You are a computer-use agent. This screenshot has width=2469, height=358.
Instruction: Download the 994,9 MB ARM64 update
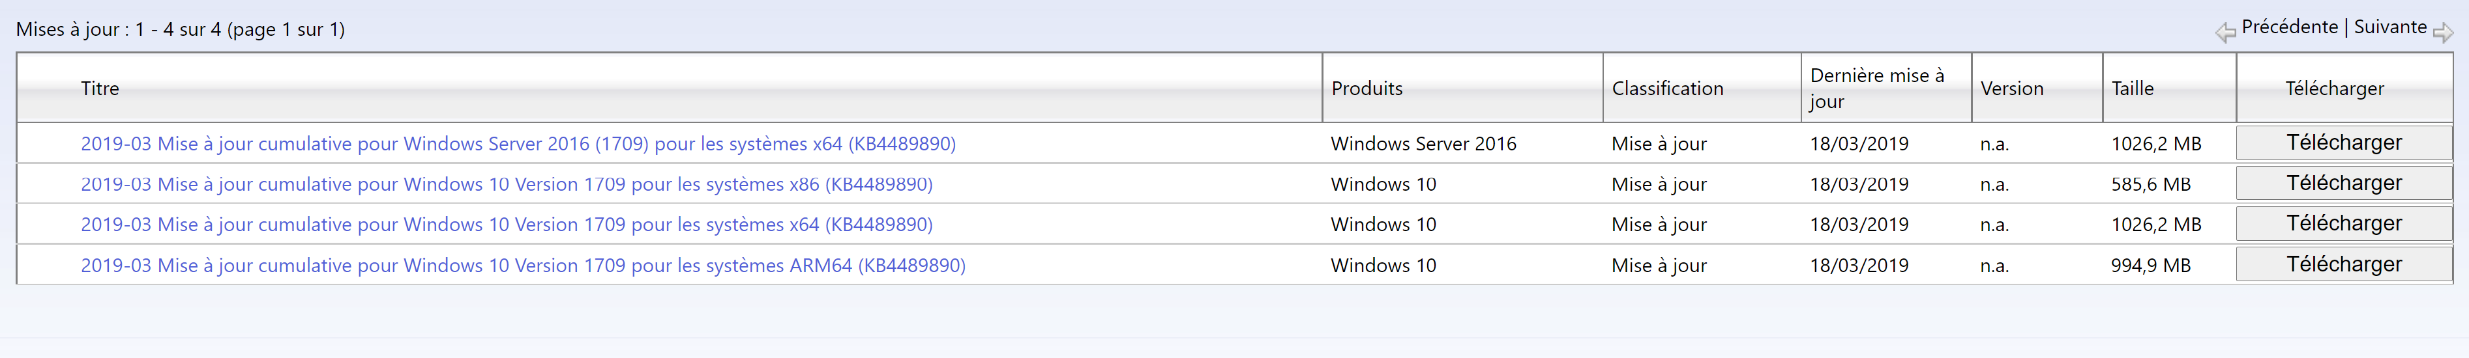[x=2343, y=264]
